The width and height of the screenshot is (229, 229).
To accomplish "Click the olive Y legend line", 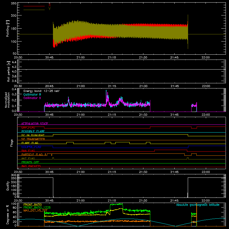I will pyautogui.click(x=34, y=10).
